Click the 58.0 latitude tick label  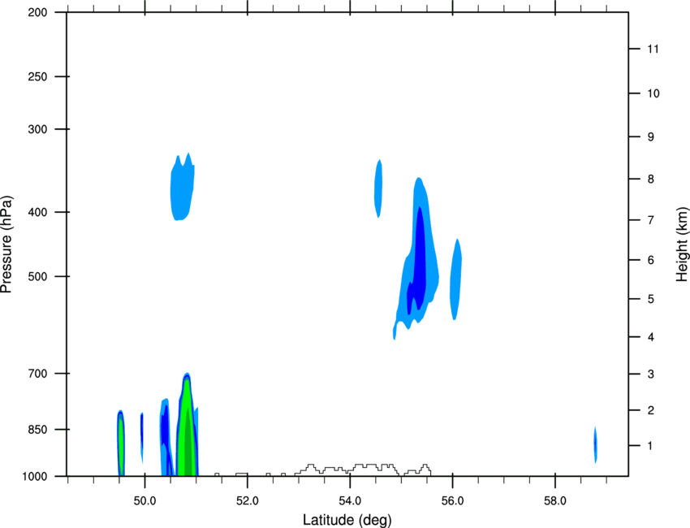tap(555, 501)
